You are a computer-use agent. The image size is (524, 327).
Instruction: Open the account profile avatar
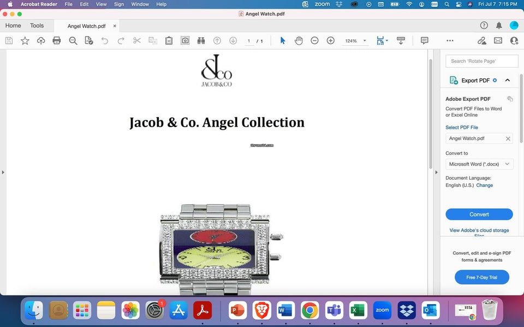pyautogui.click(x=514, y=26)
